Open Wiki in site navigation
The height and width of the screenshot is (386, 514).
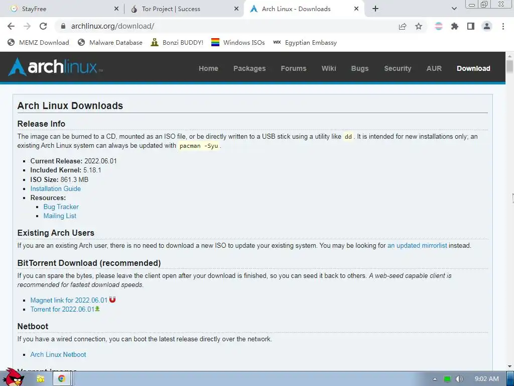point(329,68)
